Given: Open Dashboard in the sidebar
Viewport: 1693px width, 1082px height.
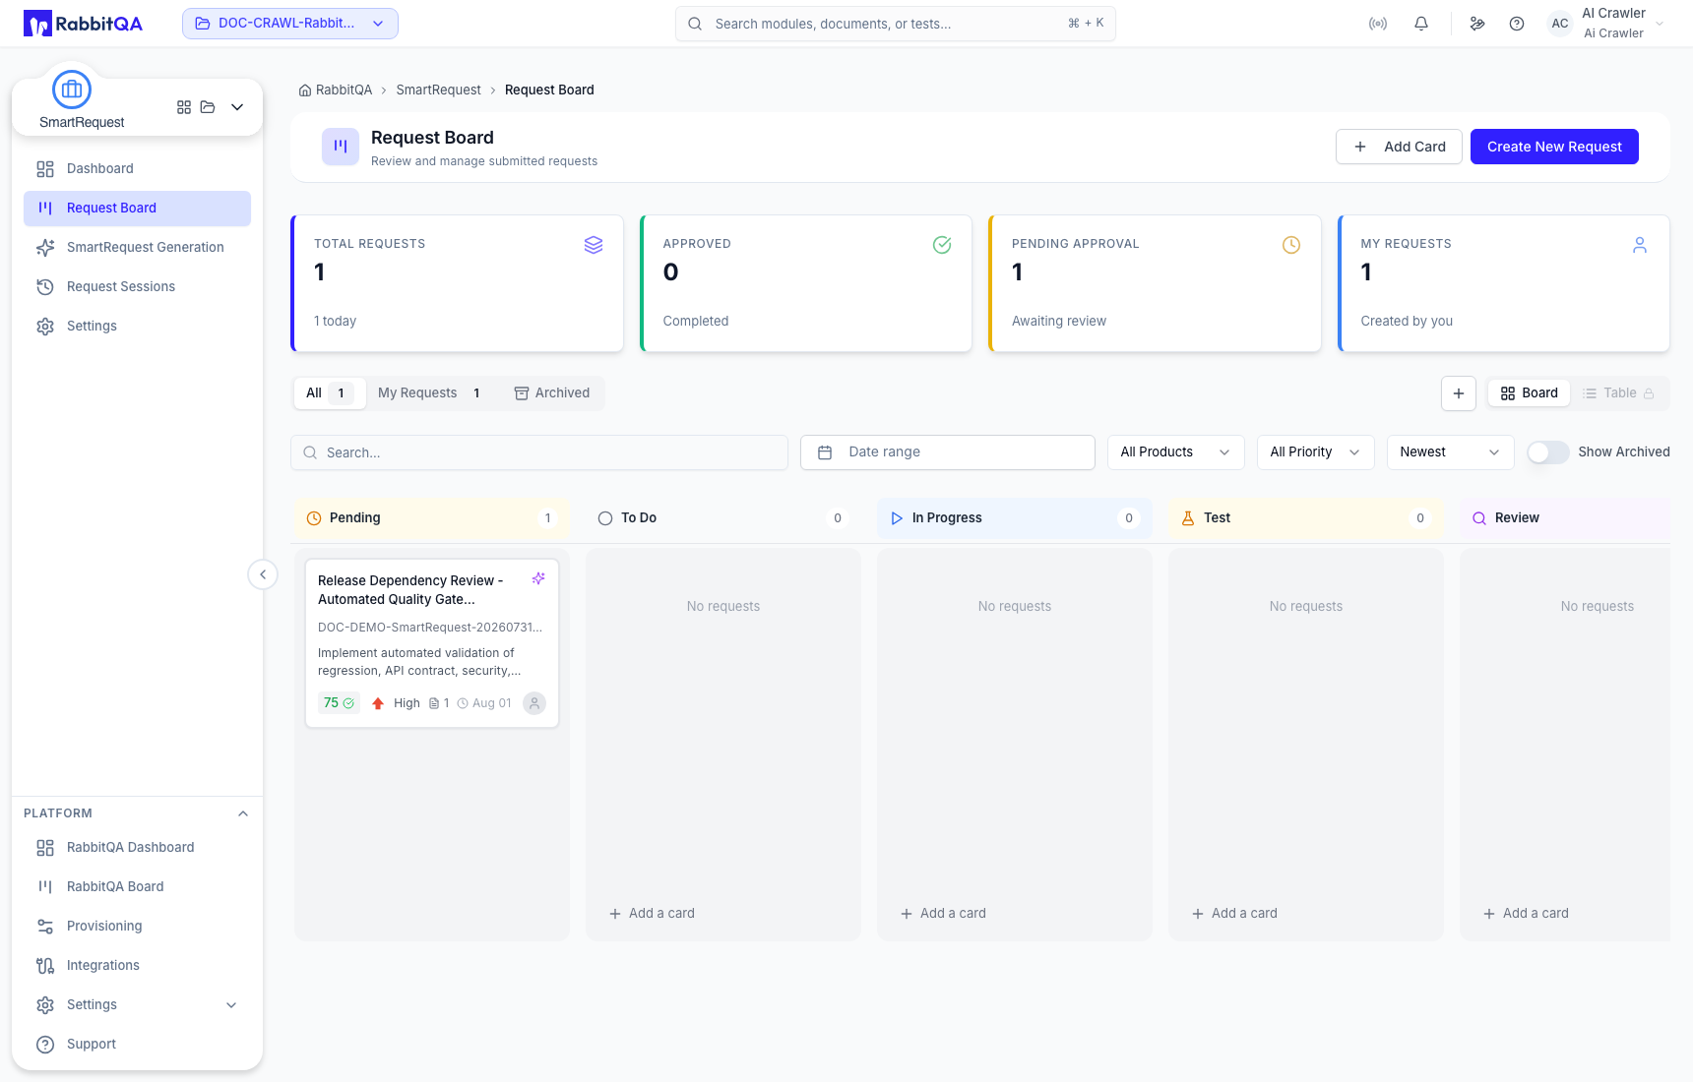Looking at the screenshot, I should 137,169.
